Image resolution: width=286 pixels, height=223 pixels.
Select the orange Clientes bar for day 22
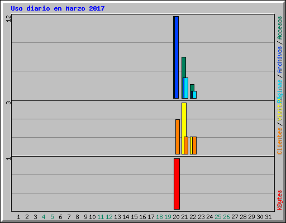click(194, 146)
